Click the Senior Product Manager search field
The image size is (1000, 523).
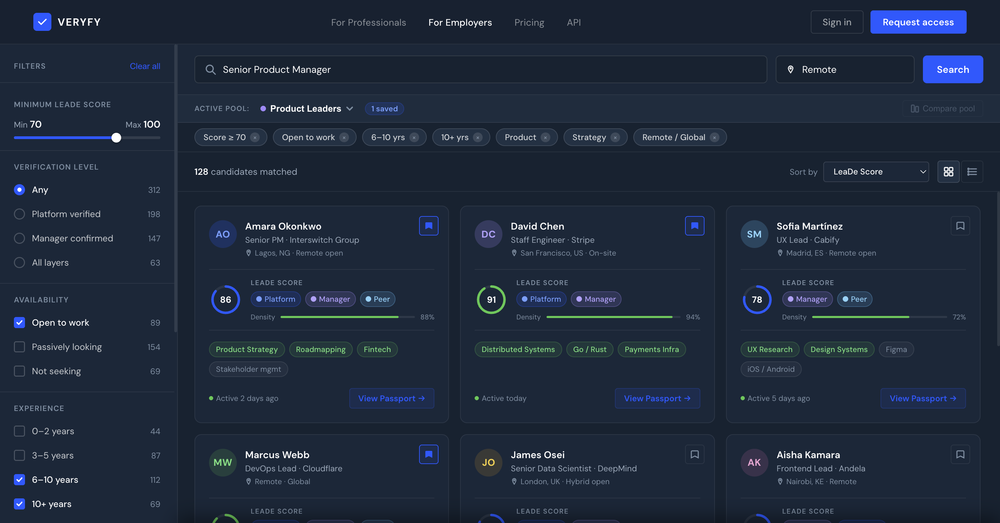click(x=481, y=69)
